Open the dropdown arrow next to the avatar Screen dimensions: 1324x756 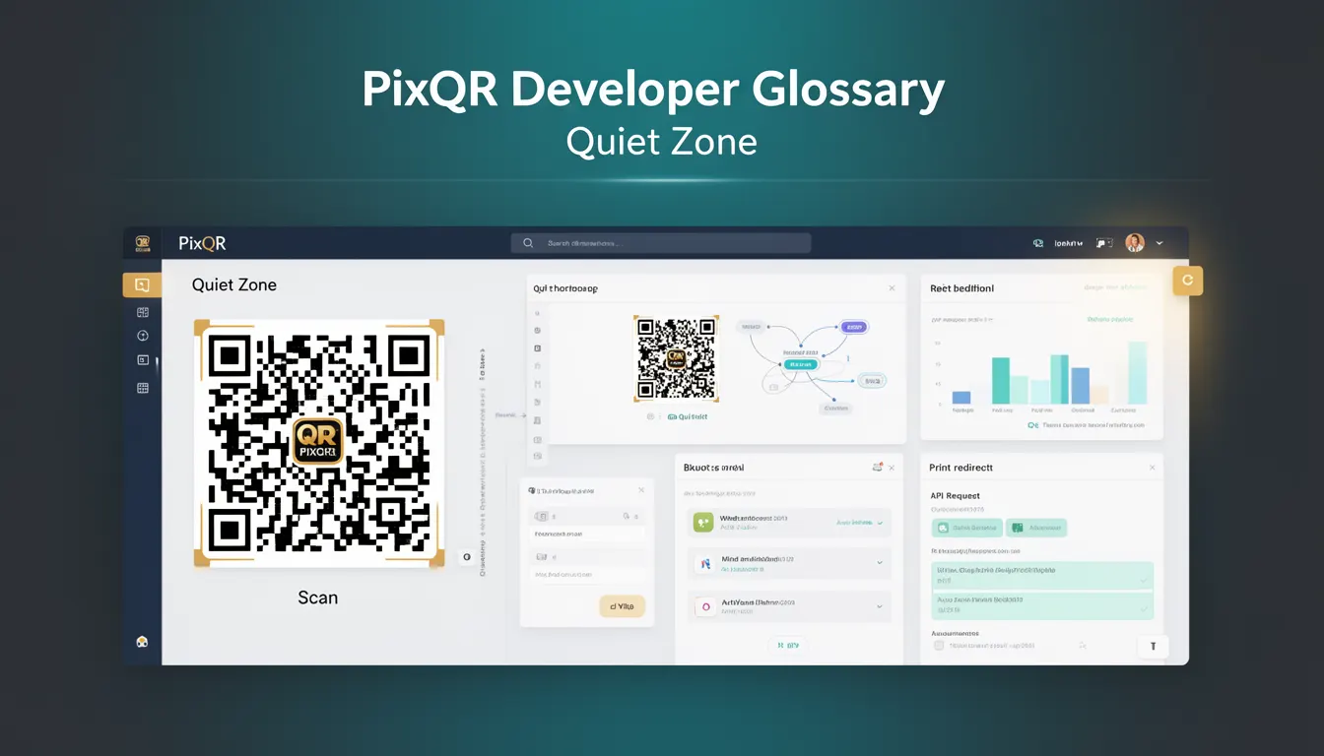coord(1159,243)
